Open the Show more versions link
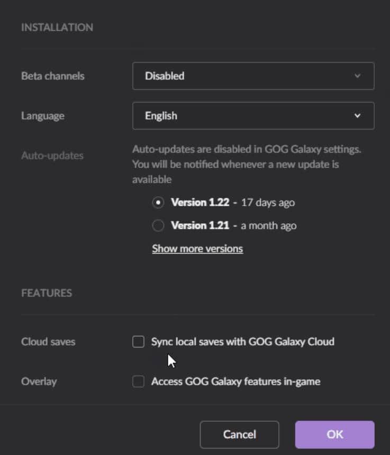Screen dimensions: 390x455 tap(197, 249)
